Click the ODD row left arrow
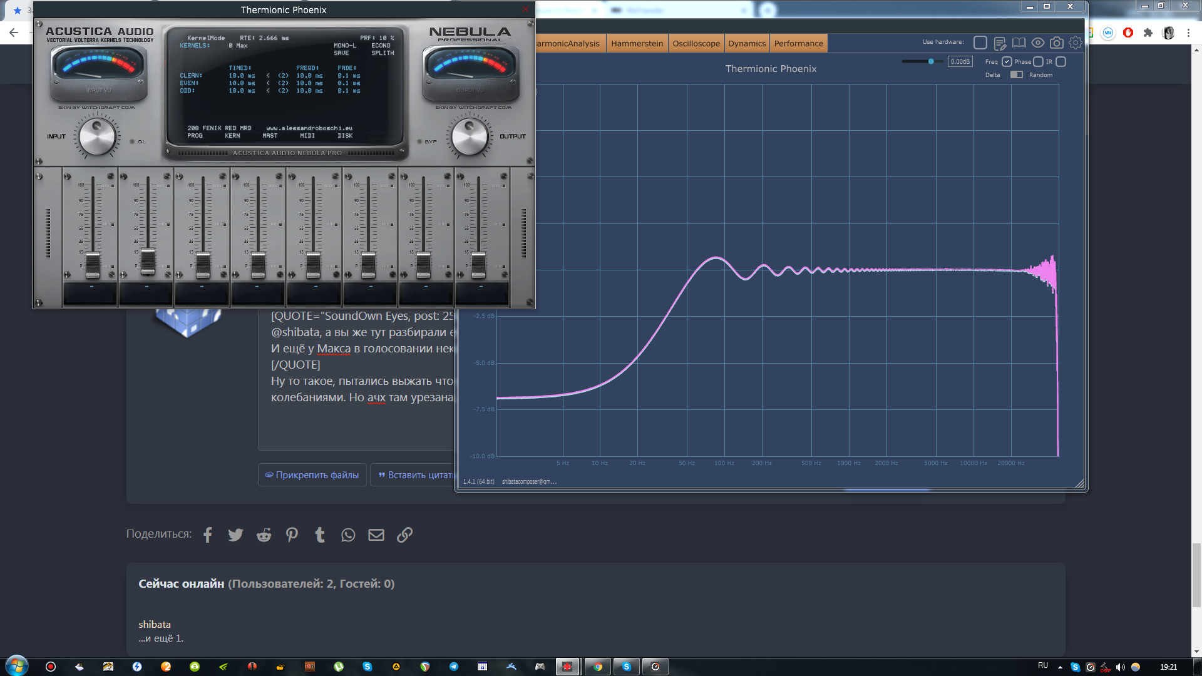This screenshot has width=1202, height=676. [x=268, y=91]
